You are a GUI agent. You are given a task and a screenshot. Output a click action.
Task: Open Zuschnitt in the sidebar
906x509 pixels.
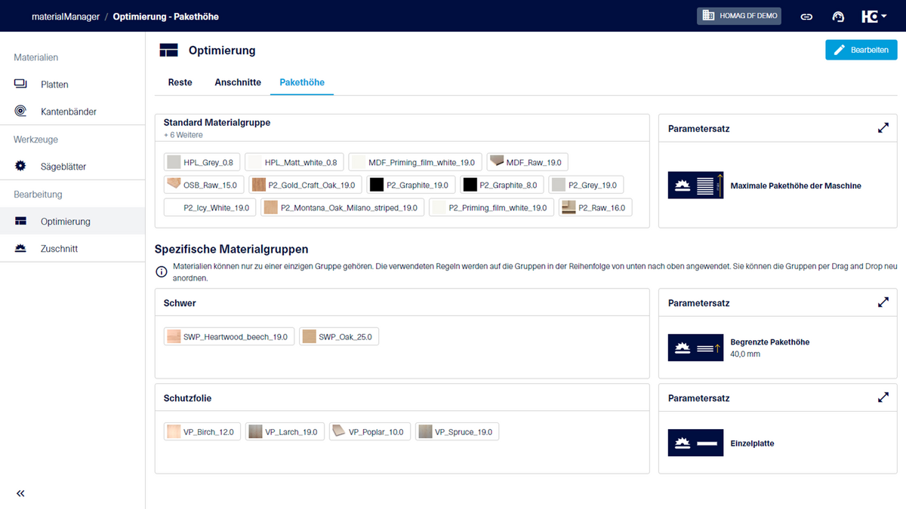pos(59,249)
